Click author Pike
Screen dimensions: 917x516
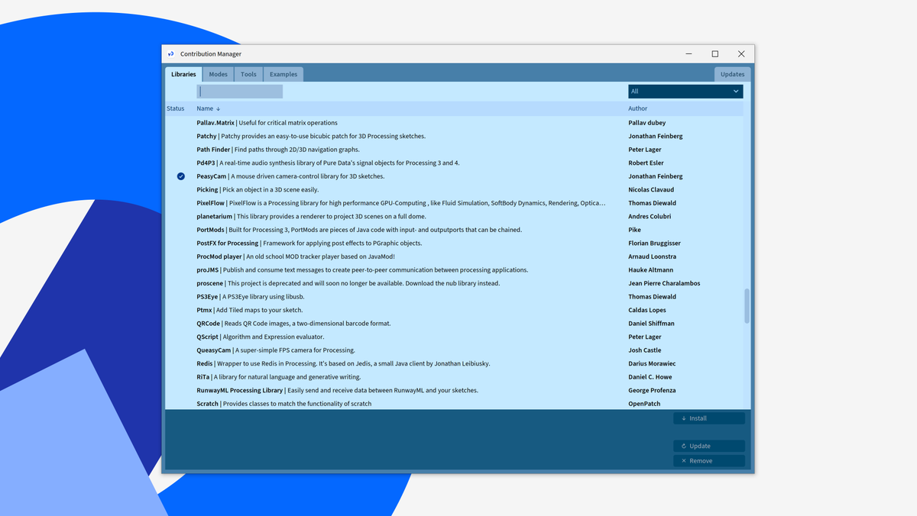[635, 230]
